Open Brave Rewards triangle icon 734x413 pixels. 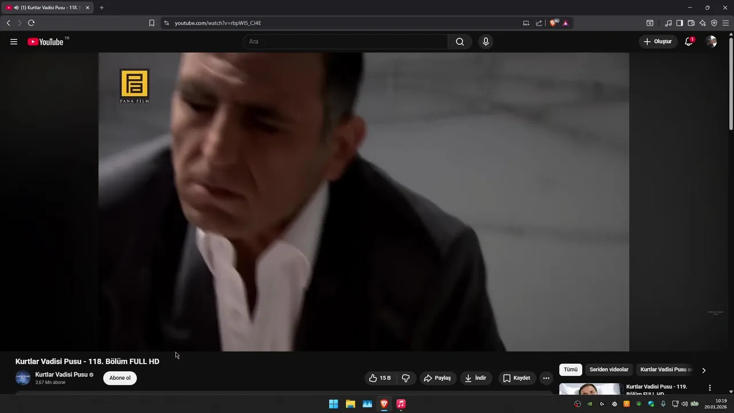565,23
